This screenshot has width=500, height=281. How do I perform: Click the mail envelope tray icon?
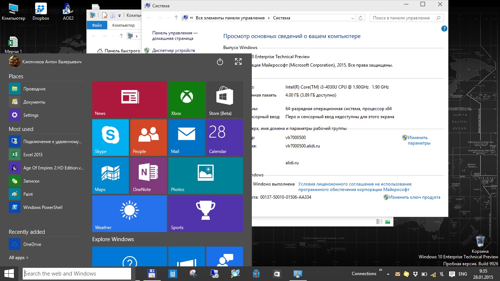pyautogui.click(x=398, y=274)
